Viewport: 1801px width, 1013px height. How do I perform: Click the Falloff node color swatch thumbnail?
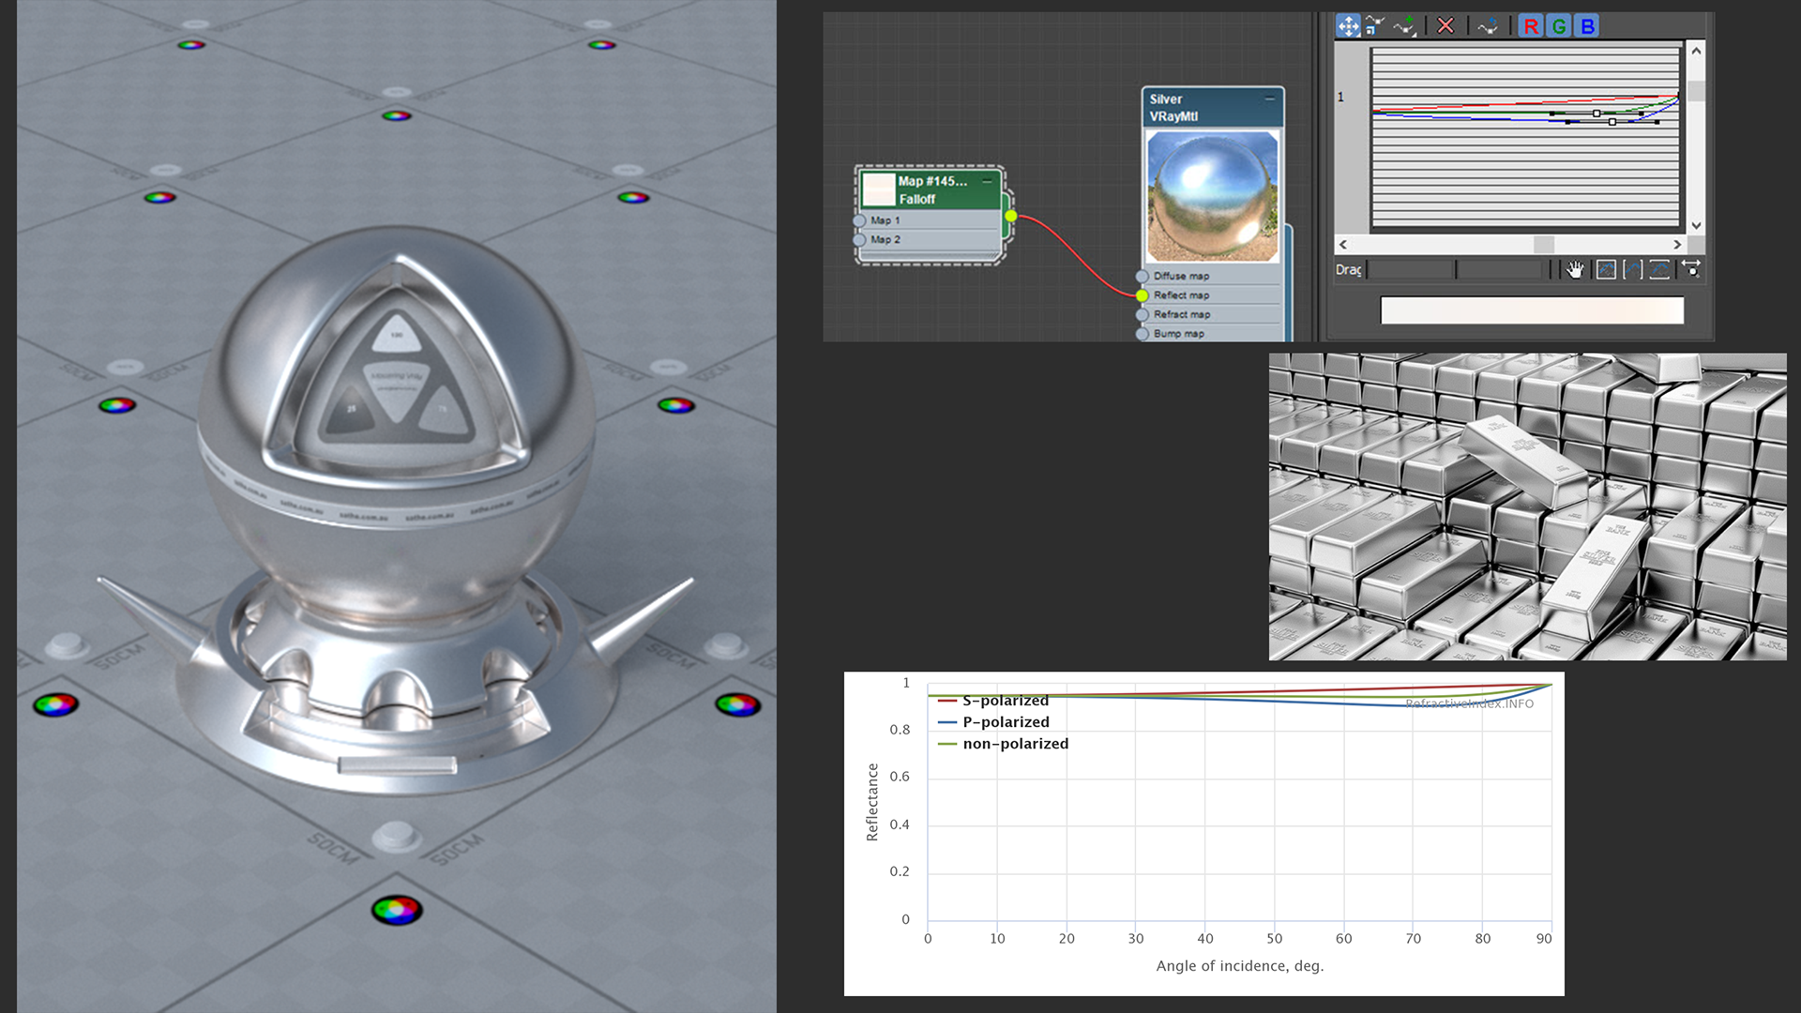click(879, 189)
